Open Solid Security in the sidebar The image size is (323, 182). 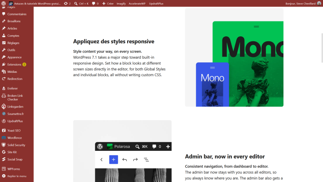click(x=17, y=145)
